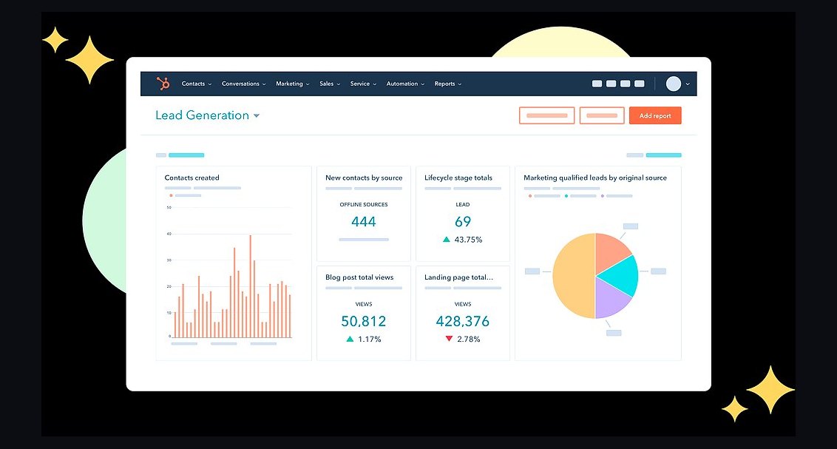The width and height of the screenshot is (837, 449).
Task: Click the Contacts created card title
Action: coord(192,178)
